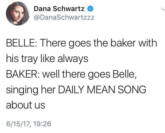This screenshot has height=133, width=165.
Task: Click the date 6/15/17 in the timestamp
Action: (x=17, y=123)
